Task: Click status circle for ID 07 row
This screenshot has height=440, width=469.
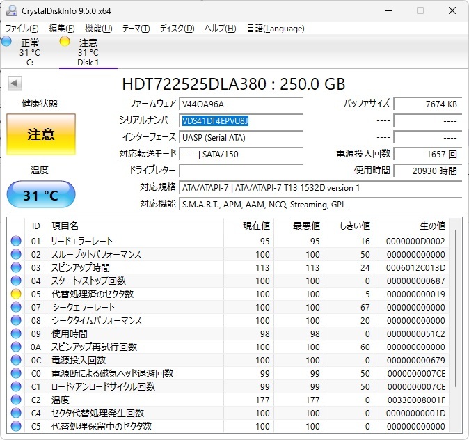Action: [16, 307]
